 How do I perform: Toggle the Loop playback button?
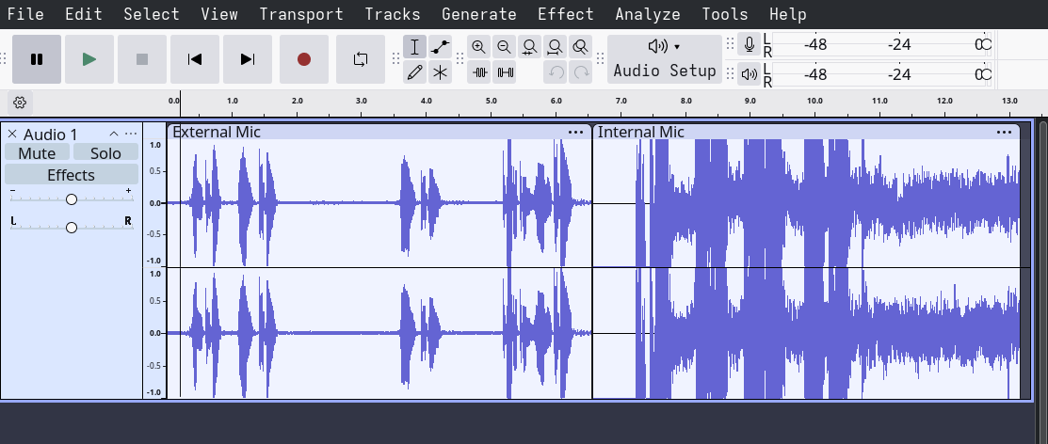[361, 59]
